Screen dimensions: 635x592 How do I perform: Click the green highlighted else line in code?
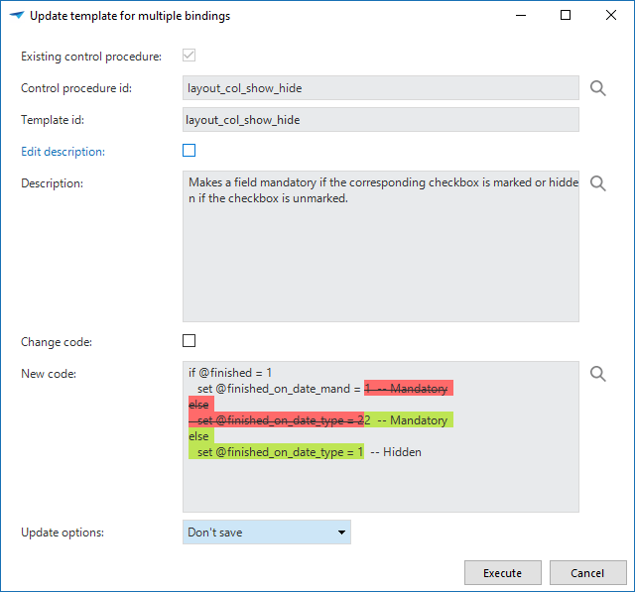click(199, 436)
